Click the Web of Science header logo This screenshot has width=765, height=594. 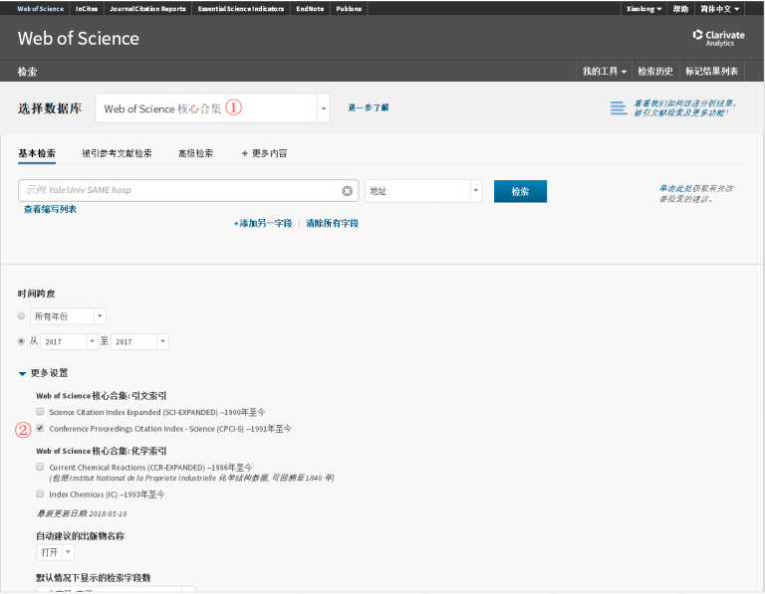click(x=79, y=39)
